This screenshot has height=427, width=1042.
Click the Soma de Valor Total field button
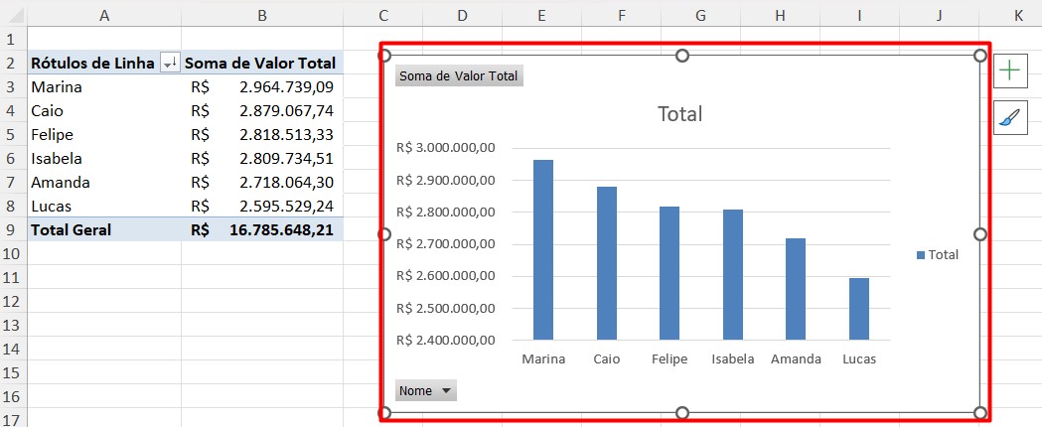[459, 76]
